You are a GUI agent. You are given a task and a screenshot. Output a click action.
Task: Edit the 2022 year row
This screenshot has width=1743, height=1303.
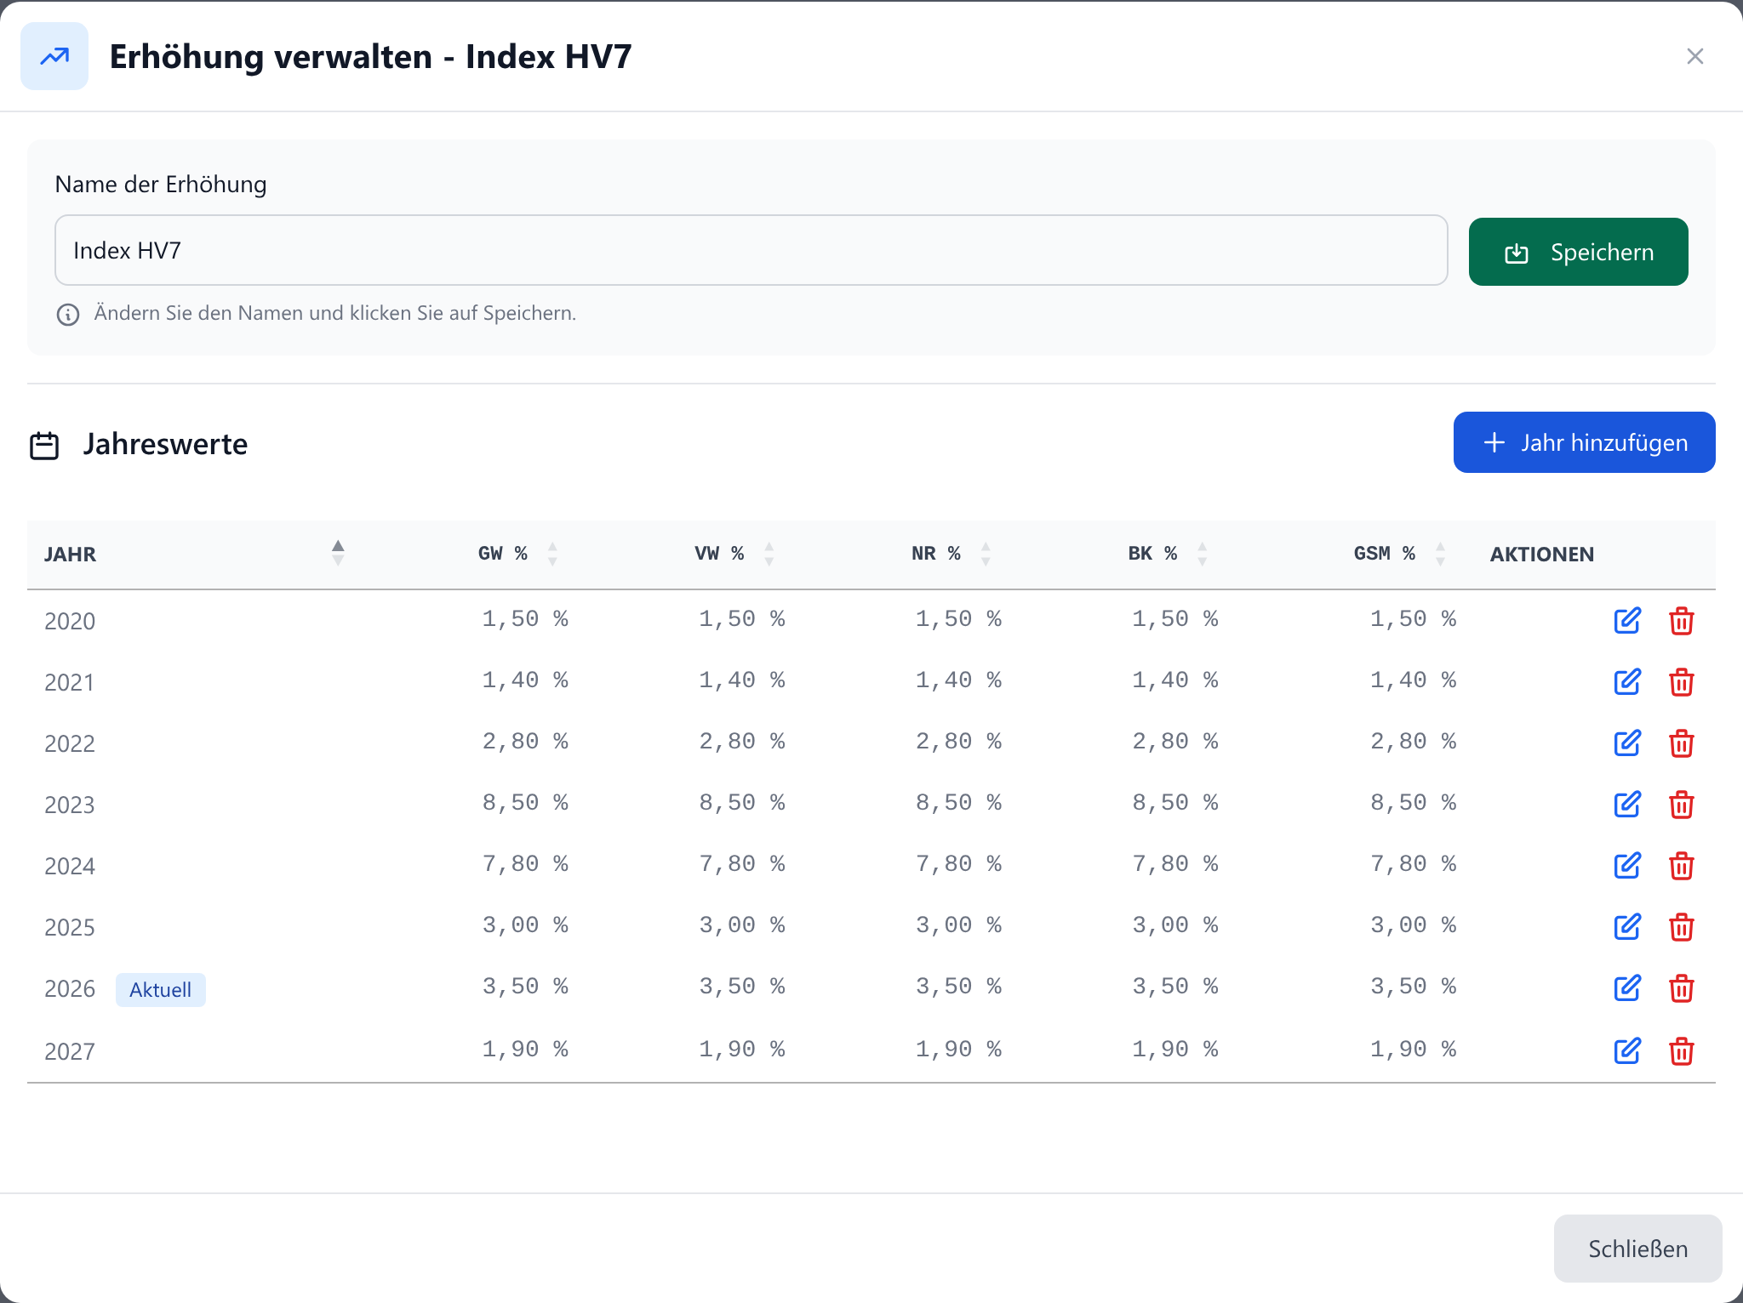coord(1626,743)
